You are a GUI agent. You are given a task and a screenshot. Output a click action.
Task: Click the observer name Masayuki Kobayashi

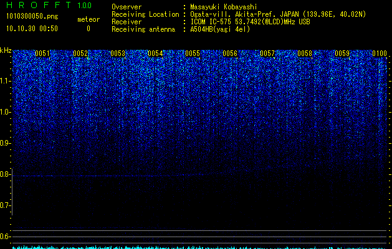(x=224, y=7)
